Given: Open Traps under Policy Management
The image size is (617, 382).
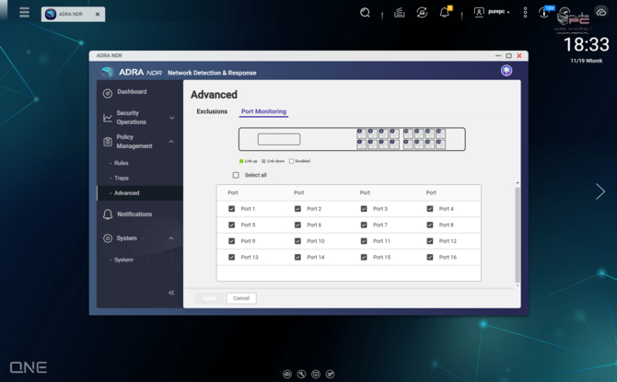Looking at the screenshot, I should 122,179.
